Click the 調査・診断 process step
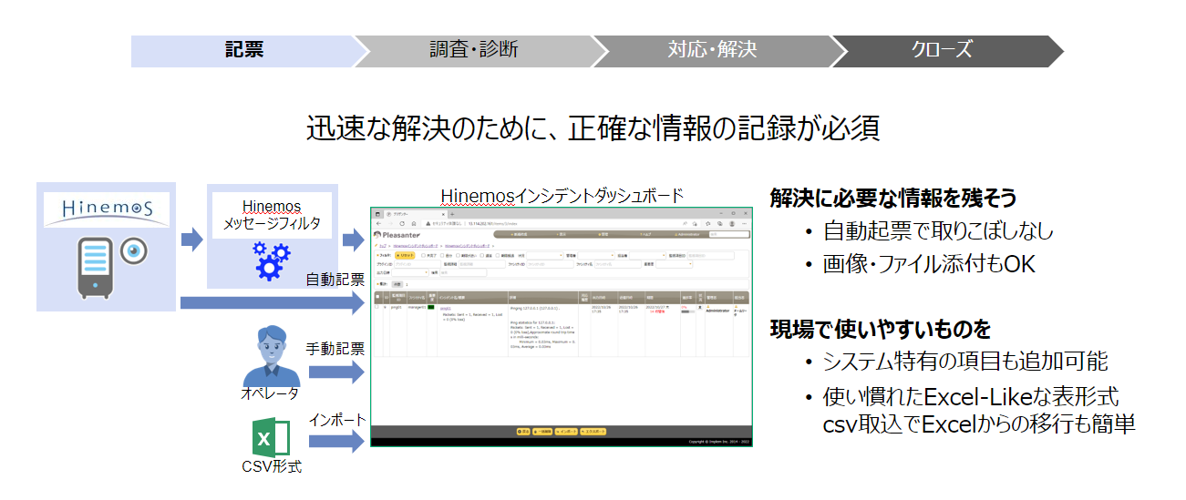The height and width of the screenshot is (500, 1186). coord(474,51)
